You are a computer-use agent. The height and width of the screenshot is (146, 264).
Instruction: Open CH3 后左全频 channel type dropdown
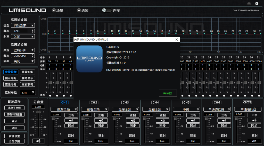(125, 109)
